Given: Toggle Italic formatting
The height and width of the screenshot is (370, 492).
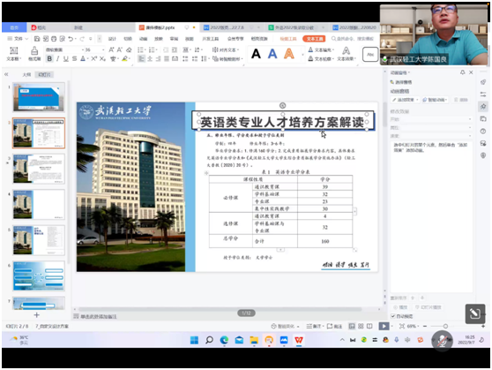Looking at the screenshot, I should point(57,58).
